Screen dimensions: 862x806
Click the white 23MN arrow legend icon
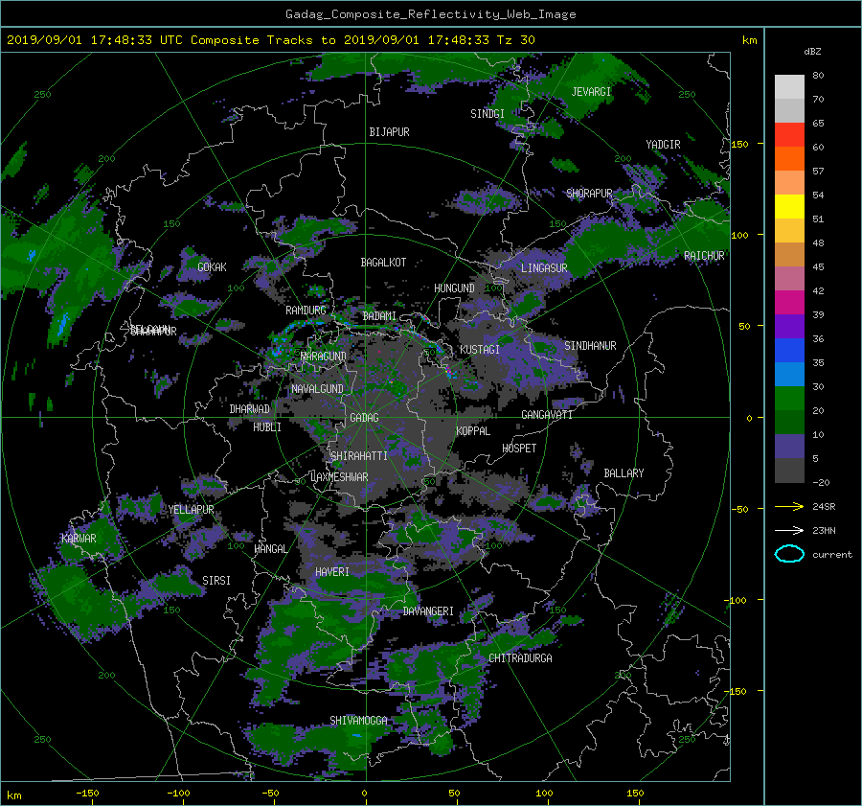click(789, 530)
